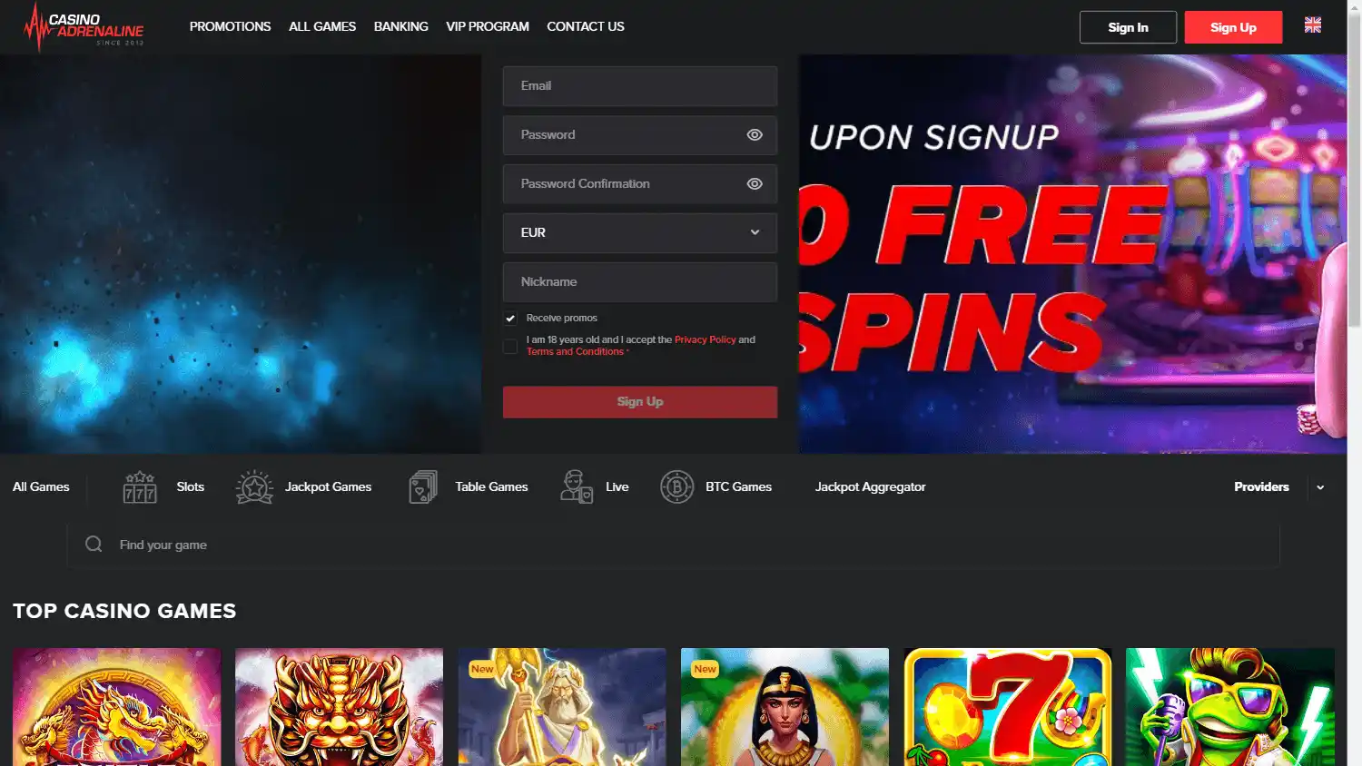Viewport: 1362px width, 766px height.
Task: Select the BTC Games bitcoin icon
Action: coord(676,487)
